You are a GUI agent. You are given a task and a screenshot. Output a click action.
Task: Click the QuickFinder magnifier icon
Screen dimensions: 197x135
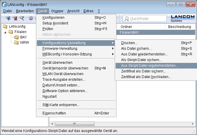click(127, 18)
